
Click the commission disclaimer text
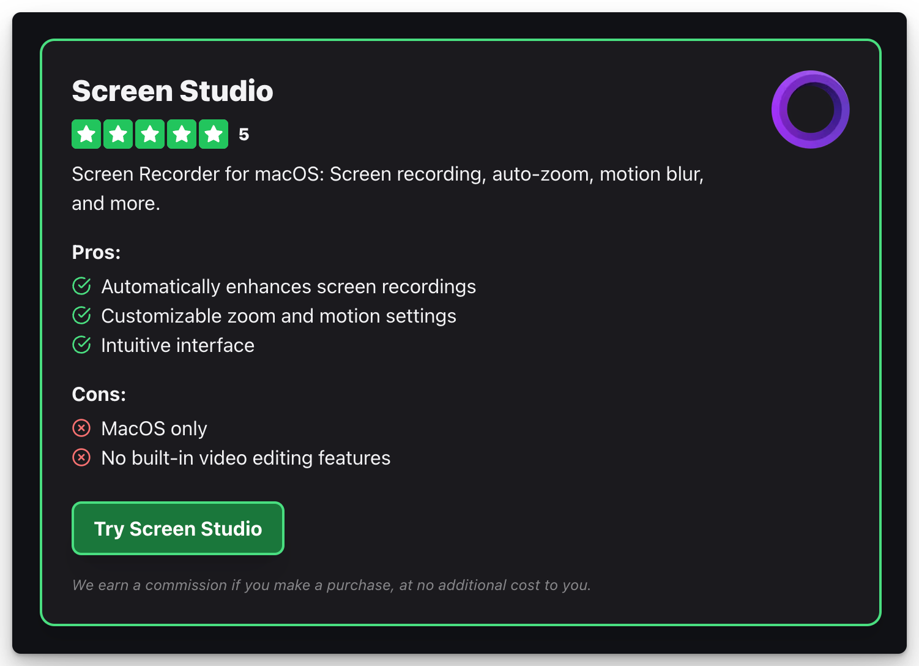pos(331,585)
